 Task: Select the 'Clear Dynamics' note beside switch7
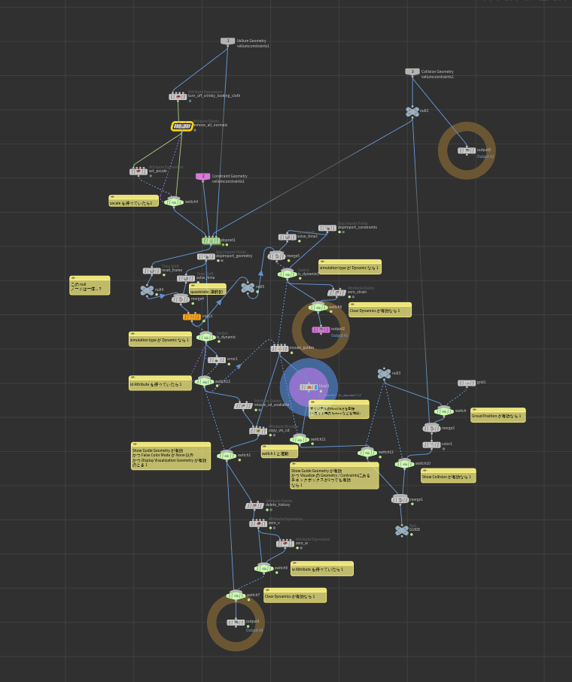coord(295,596)
